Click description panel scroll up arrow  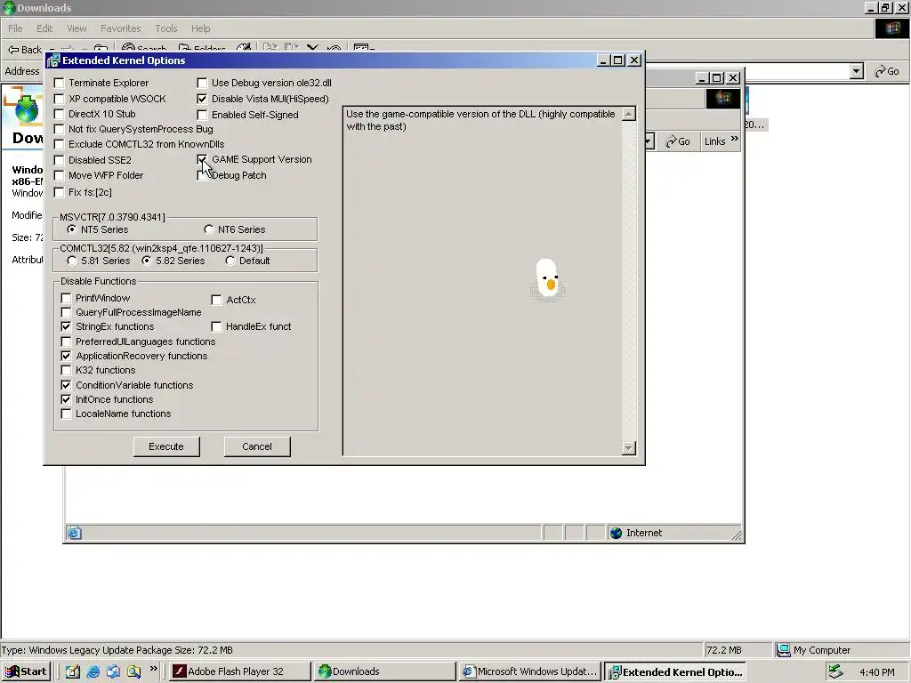click(629, 114)
